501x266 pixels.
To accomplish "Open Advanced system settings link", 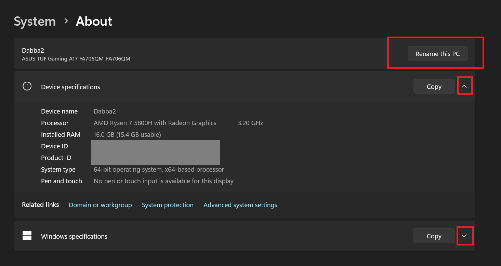I will pyautogui.click(x=240, y=205).
